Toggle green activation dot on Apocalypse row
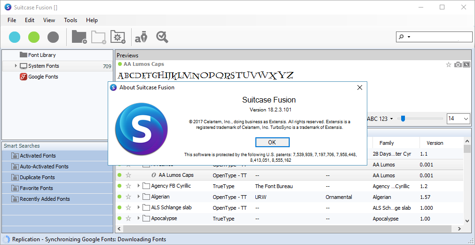The image size is (475, 245). point(119,219)
